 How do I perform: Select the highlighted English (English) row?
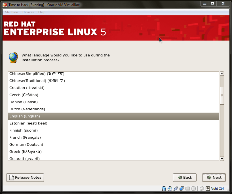point(113,116)
